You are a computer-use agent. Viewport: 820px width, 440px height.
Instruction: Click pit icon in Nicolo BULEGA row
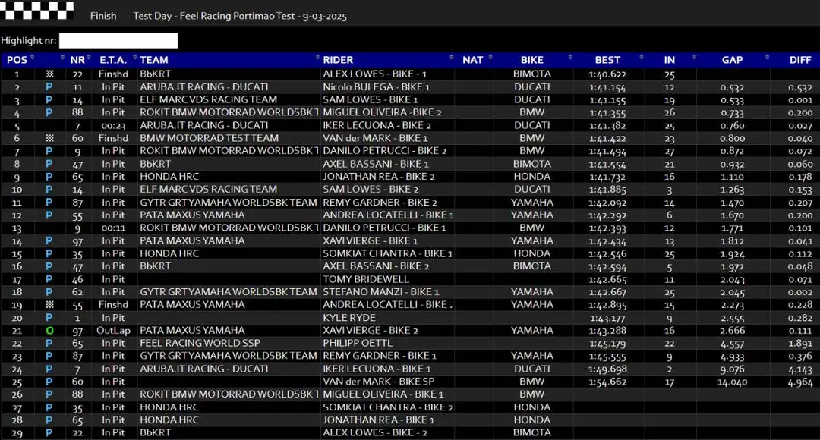pos(49,86)
